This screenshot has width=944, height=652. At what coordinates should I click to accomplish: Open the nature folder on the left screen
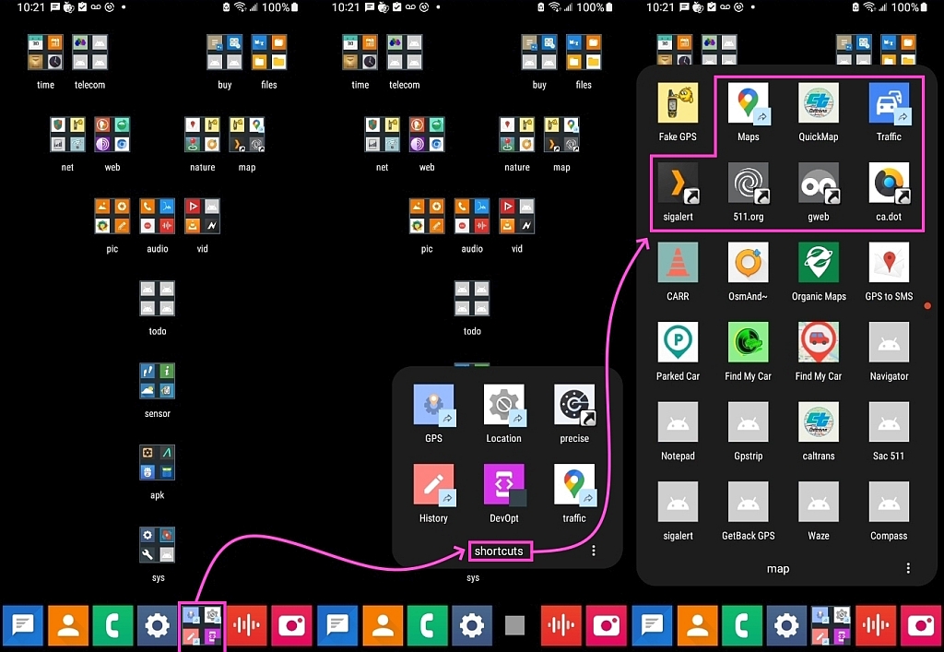click(202, 135)
